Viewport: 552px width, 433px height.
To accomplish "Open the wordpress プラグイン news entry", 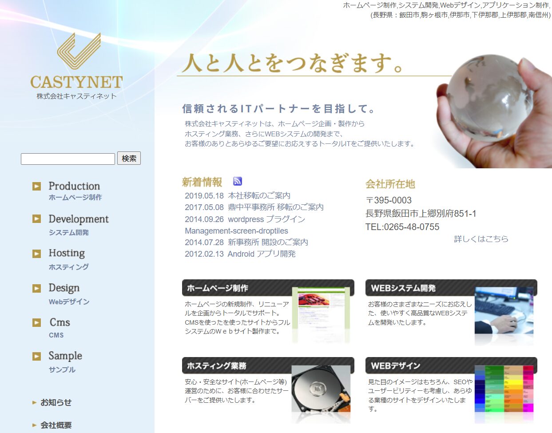I will 245,219.
